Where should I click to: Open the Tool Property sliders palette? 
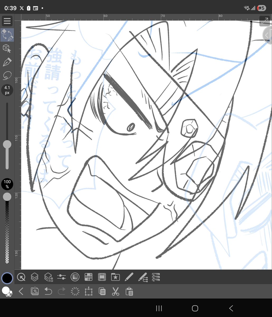61,277
